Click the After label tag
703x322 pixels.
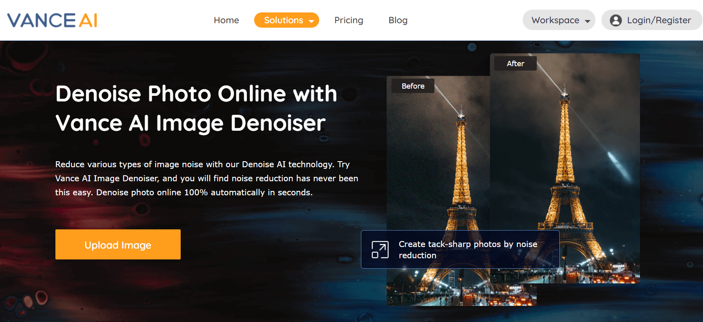516,63
